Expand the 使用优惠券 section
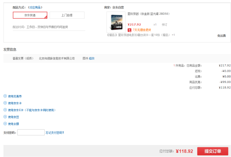Image resolution: width=231 pixels, height=157 pixels. point(15,96)
